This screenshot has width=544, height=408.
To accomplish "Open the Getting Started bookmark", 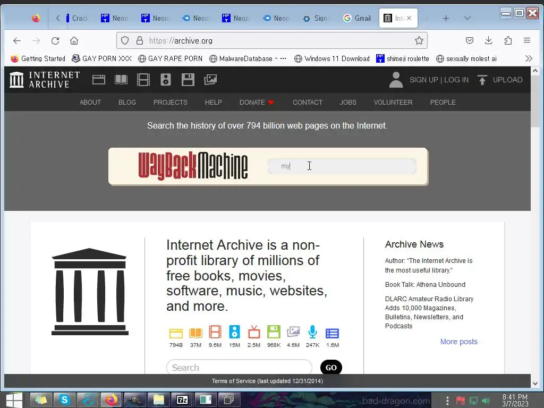I will 38,58.
